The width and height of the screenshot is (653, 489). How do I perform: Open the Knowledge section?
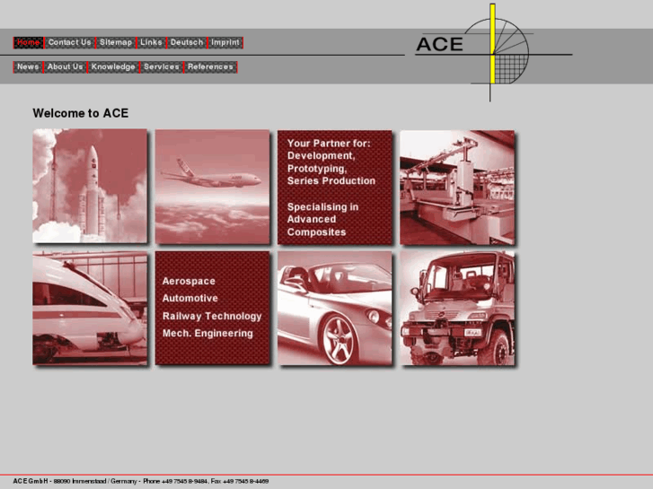coord(113,67)
